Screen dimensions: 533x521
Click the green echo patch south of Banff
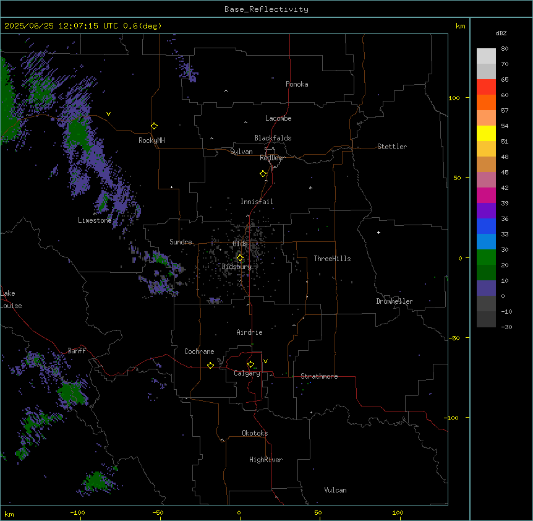pyautogui.click(x=72, y=393)
